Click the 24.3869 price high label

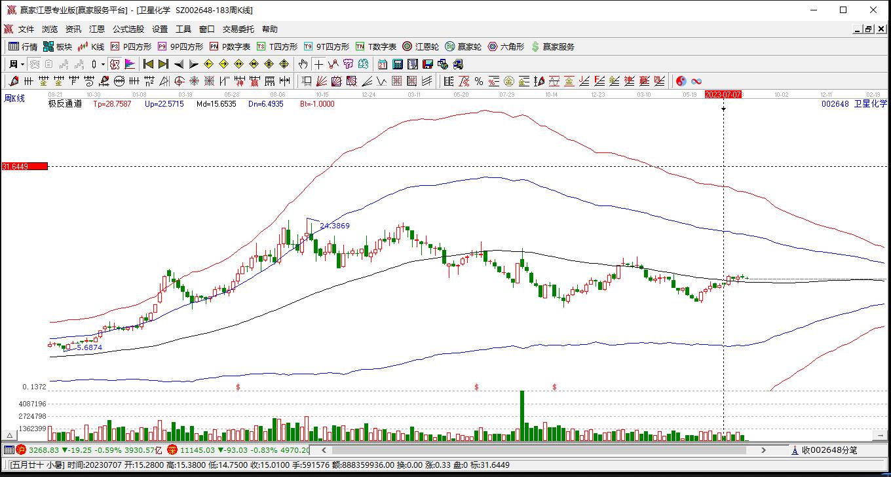(x=335, y=226)
